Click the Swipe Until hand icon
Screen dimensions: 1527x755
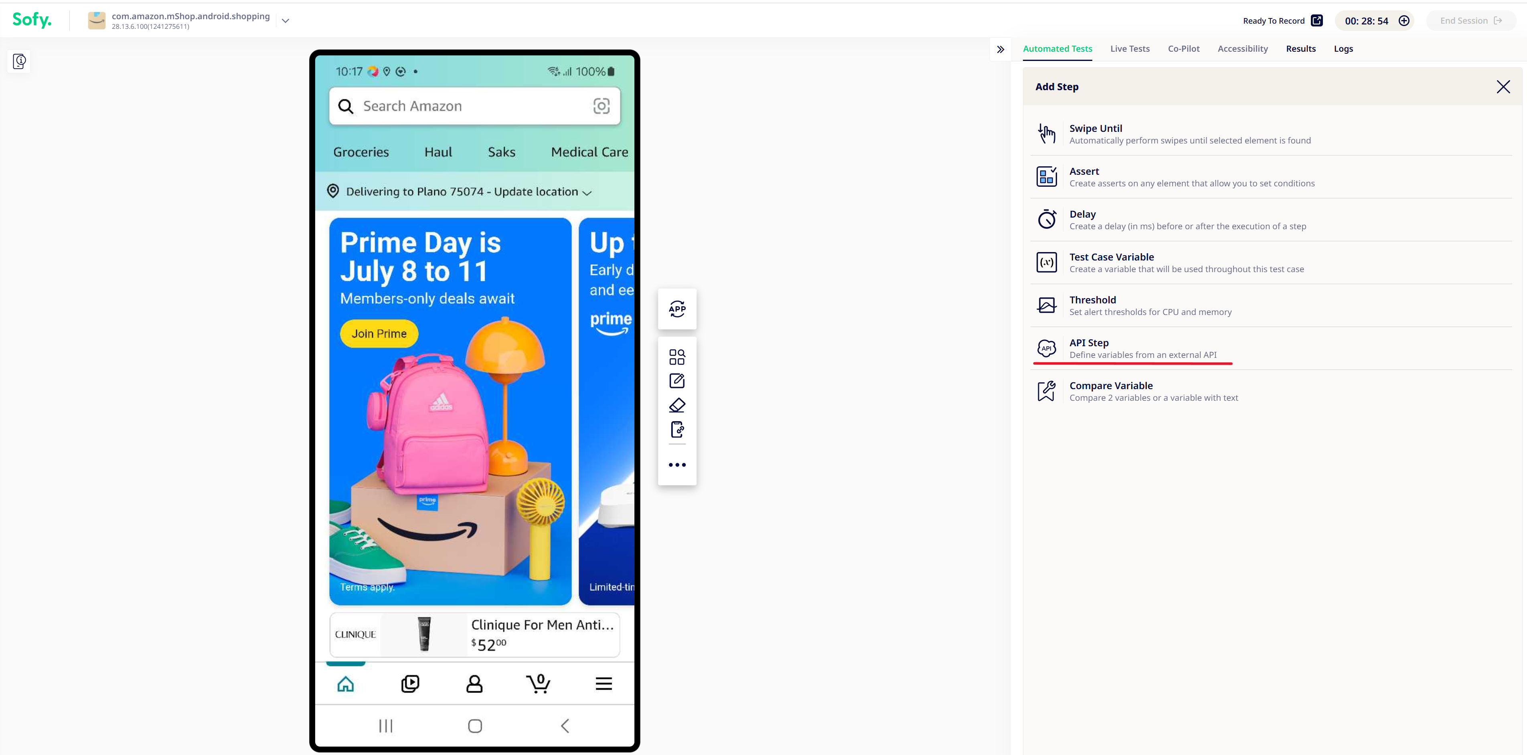(x=1046, y=134)
